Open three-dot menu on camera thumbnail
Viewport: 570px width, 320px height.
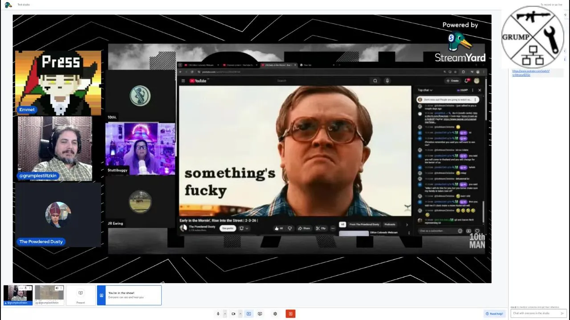pos(30,288)
